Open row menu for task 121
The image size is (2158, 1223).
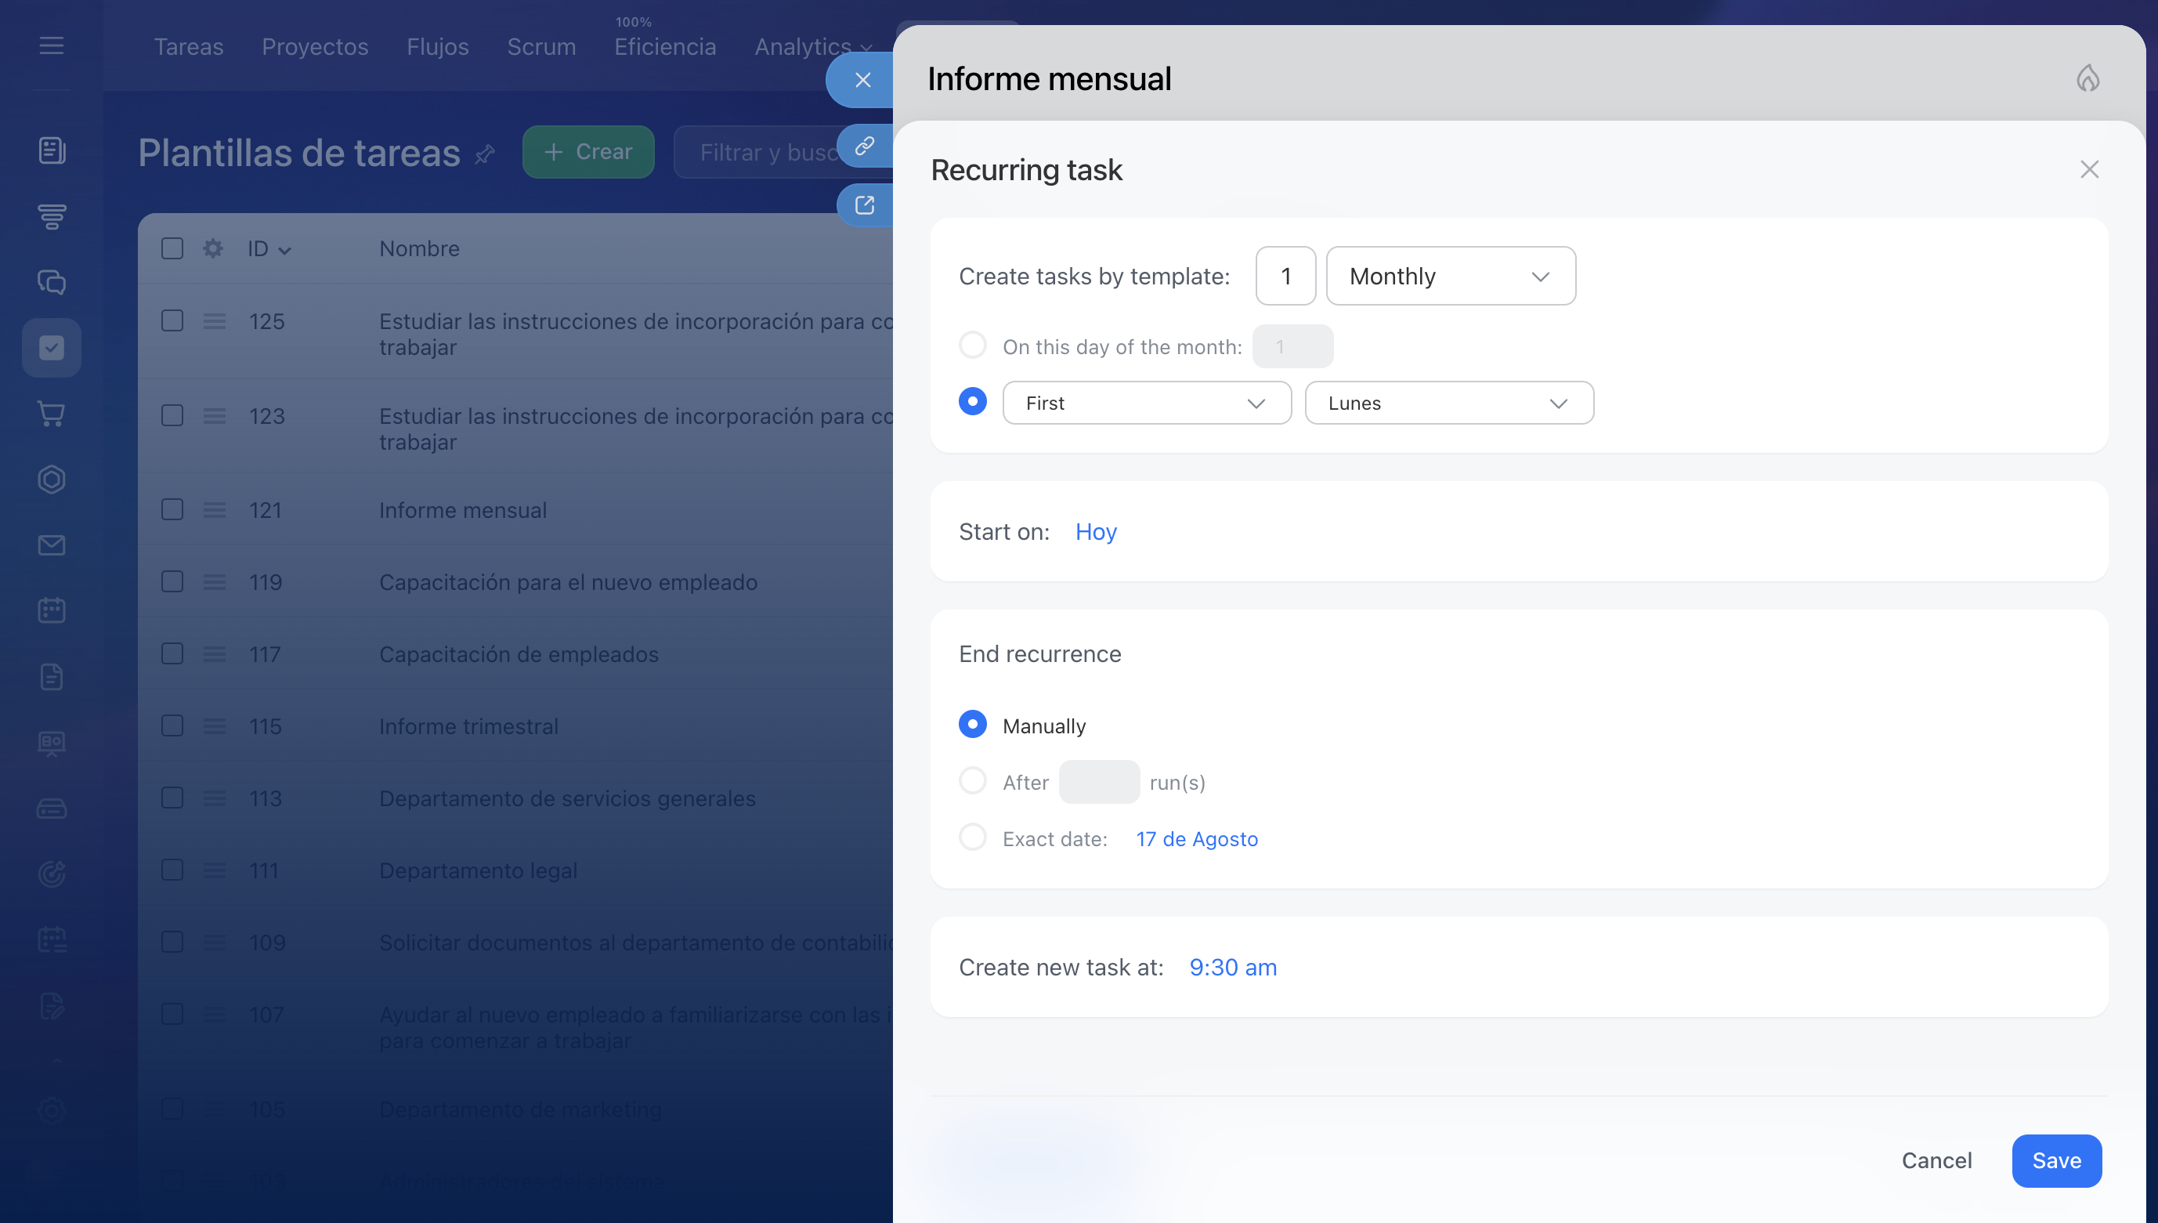click(x=214, y=510)
